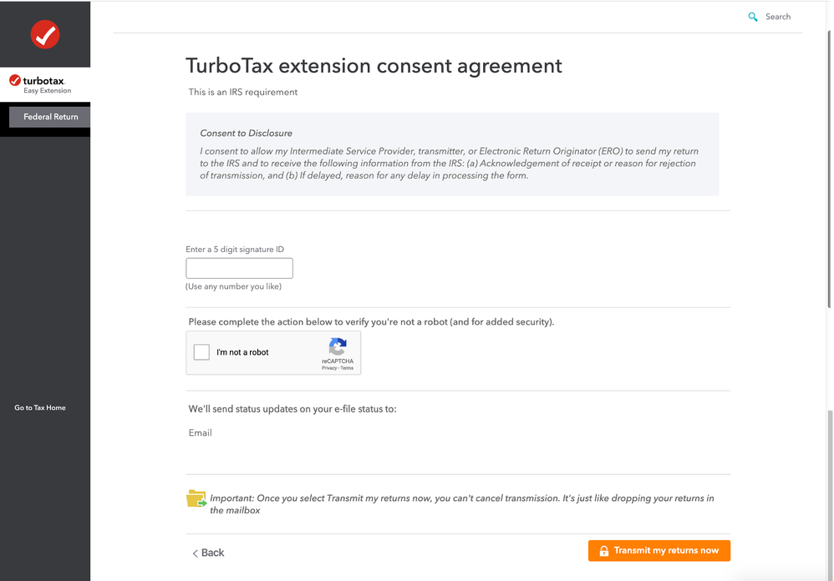Click the Back chevron arrow

[196, 553]
